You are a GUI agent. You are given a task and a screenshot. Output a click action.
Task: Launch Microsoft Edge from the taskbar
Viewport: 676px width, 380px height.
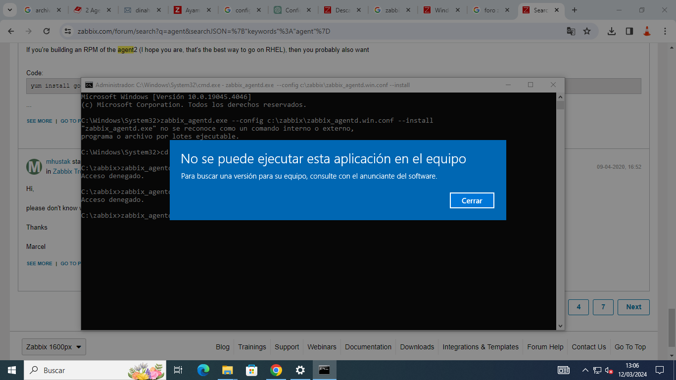click(203, 370)
